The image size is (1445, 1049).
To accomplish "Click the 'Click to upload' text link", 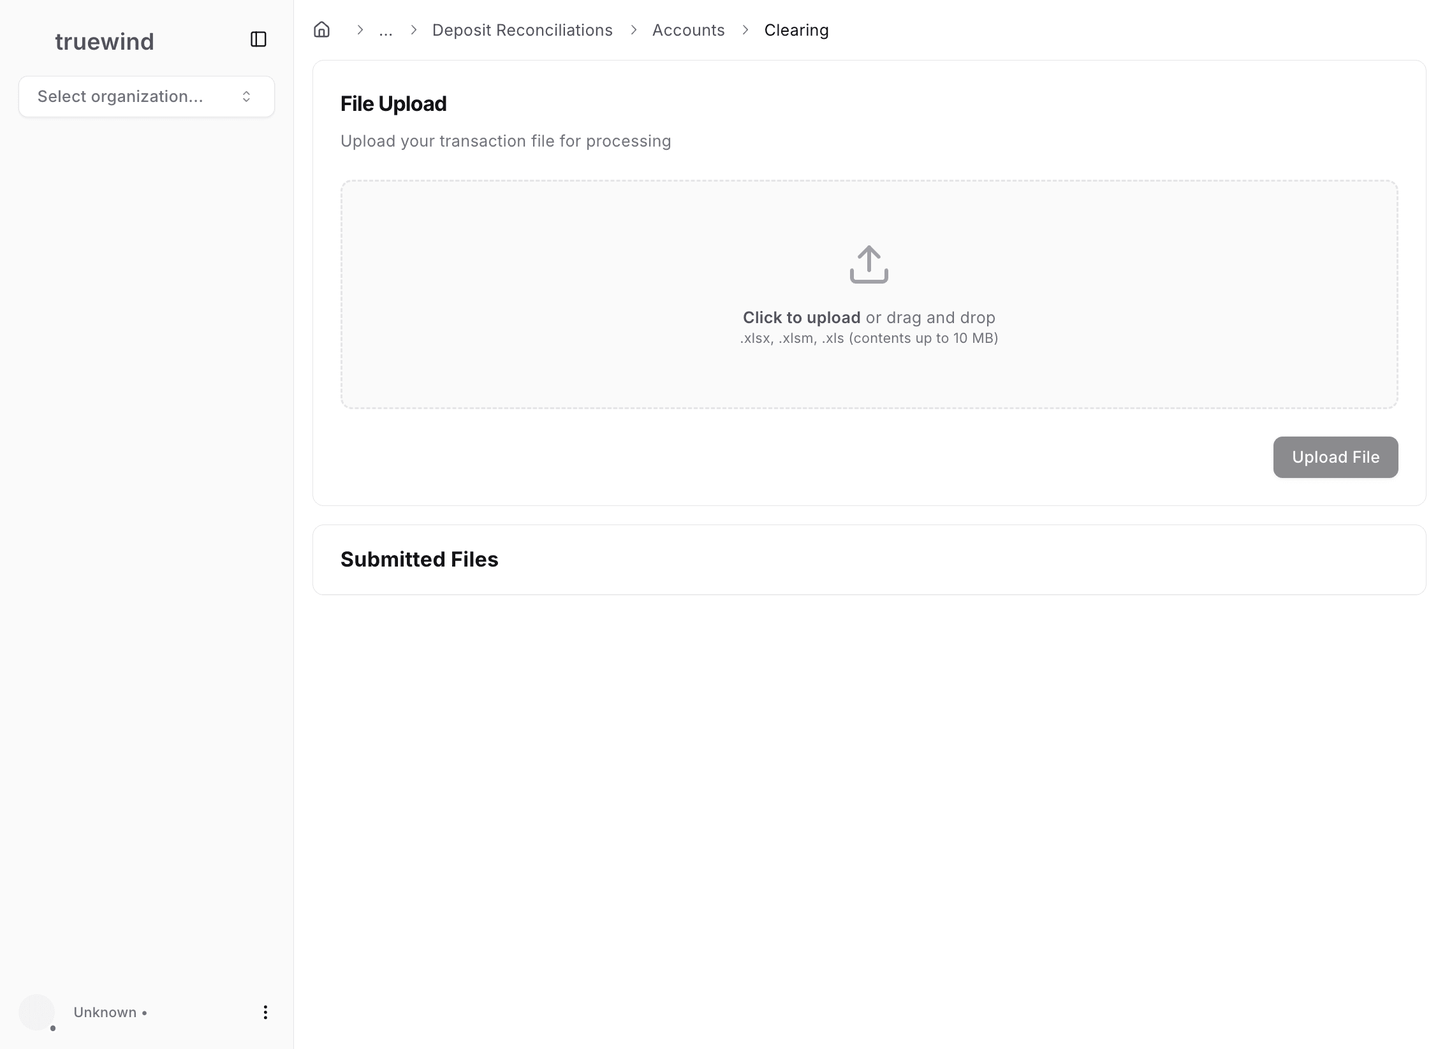I will [x=801, y=317].
